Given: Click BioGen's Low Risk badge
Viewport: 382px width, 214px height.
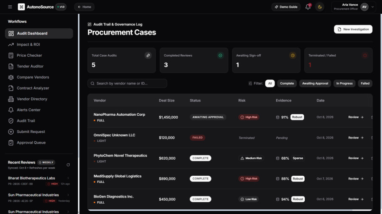Looking at the screenshot, I should (x=248, y=199).
